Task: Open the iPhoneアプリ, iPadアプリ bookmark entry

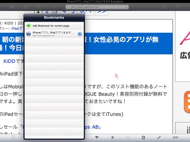Action: 54,34
